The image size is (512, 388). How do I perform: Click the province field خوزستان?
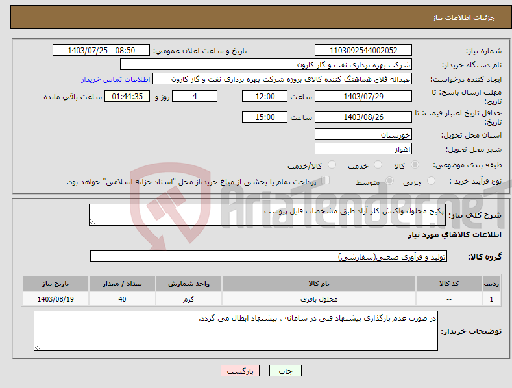[363, 134]
